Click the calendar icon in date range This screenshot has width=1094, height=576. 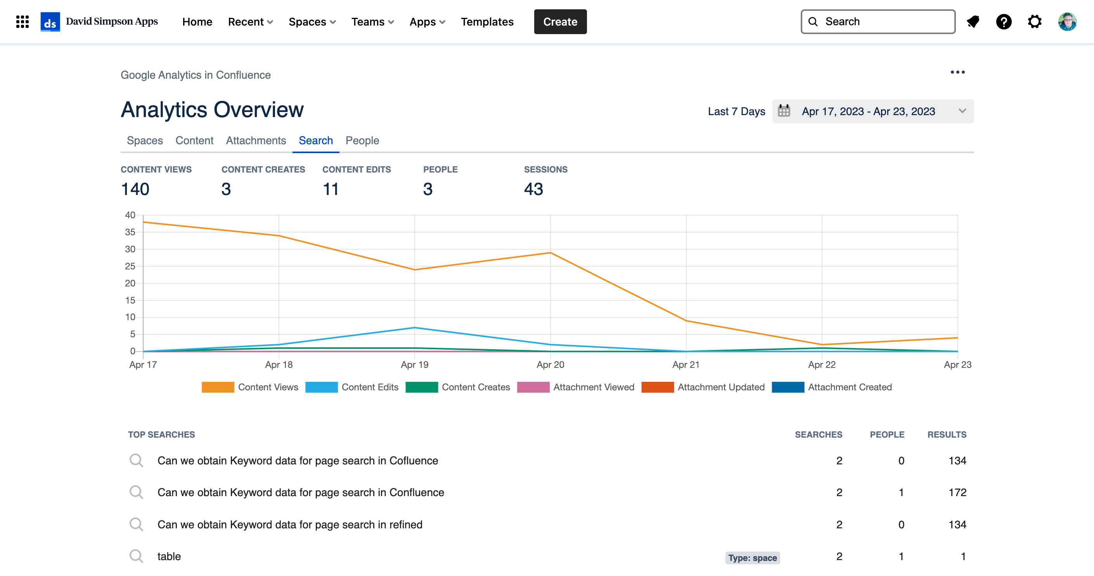click(x=784, y=111)
